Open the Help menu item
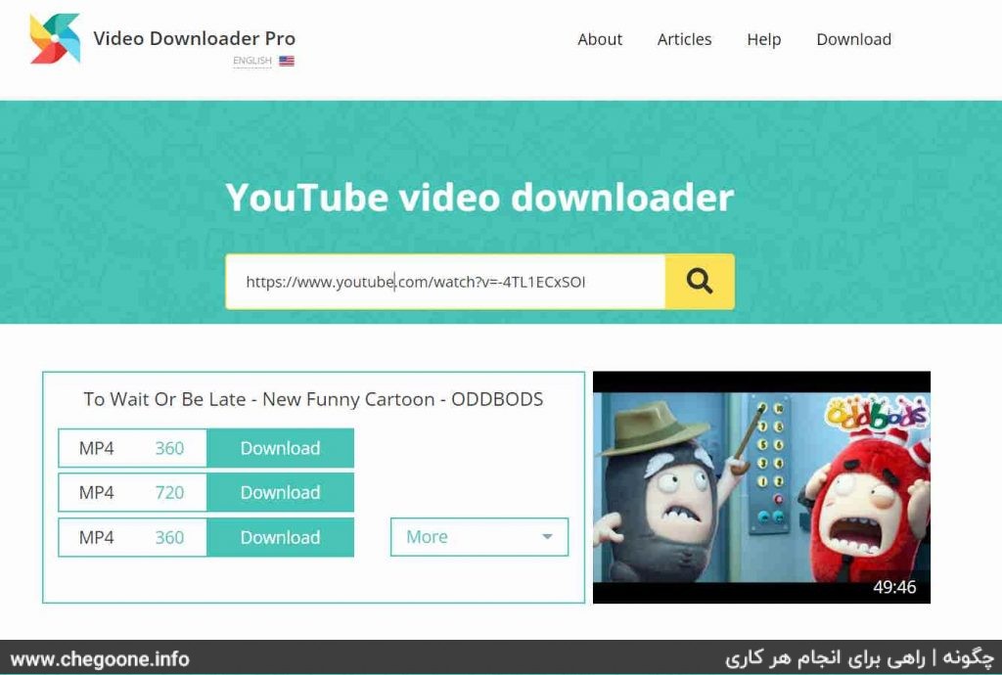Screen dimensions: 1002x675 [x=763, y=39]
